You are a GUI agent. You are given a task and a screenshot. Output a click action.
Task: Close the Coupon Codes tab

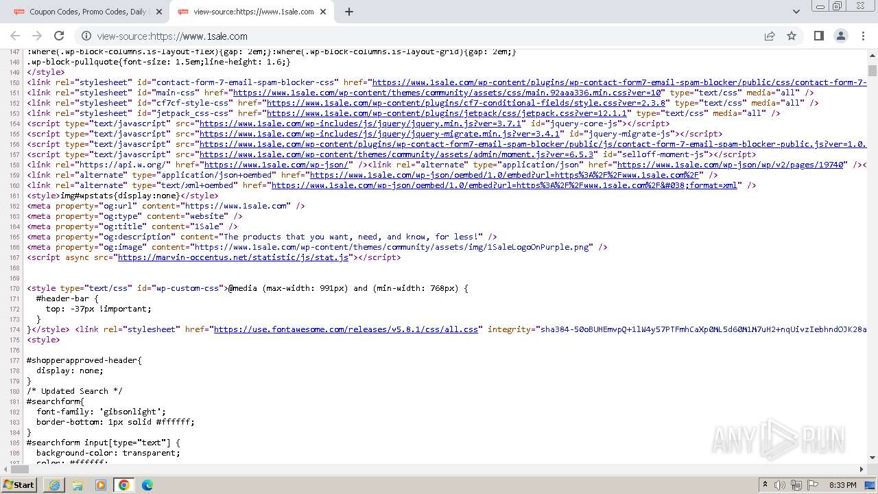[x=159, y=12]
